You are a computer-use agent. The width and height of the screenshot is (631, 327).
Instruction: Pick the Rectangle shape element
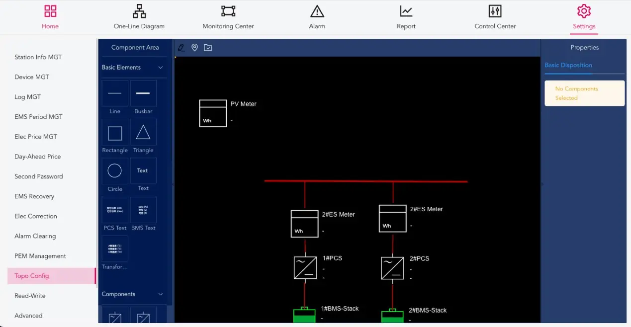point(115,132)
